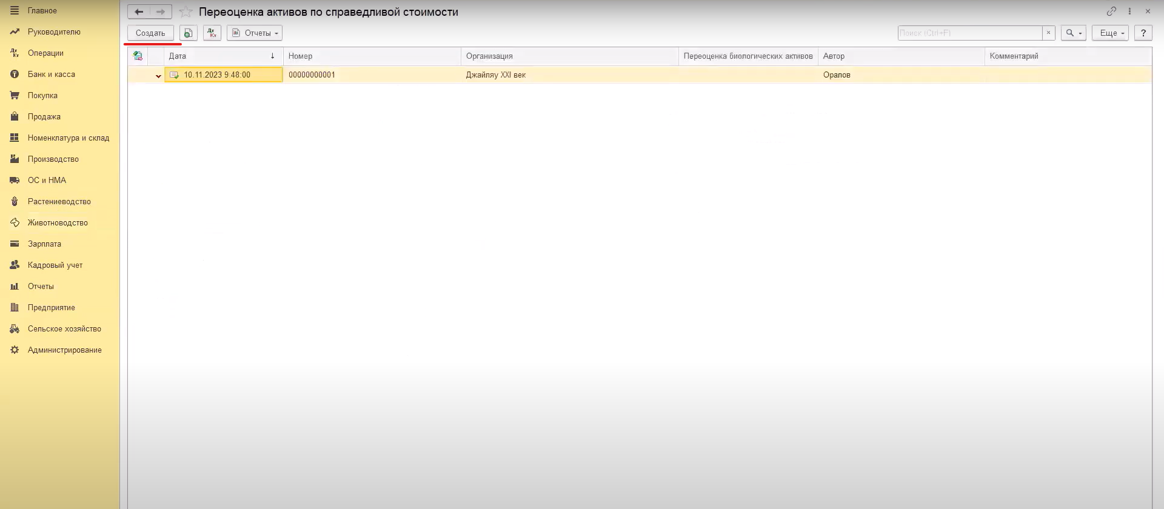Viewport: 1164px width, 509px height.
Task: Go to the Сельское хозяйство section
Action: (64, 328)
